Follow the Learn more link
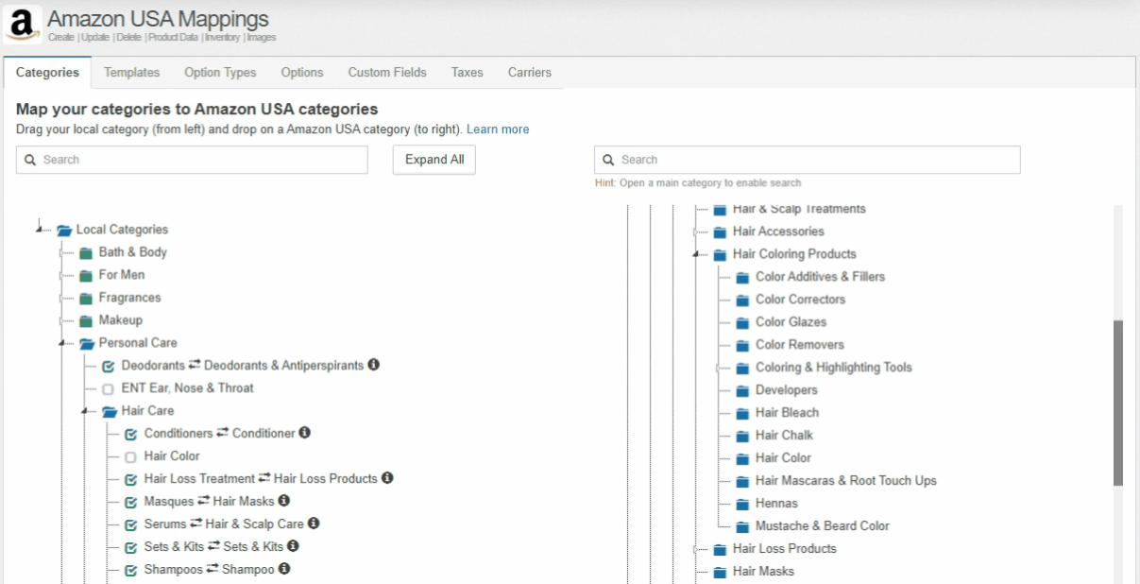 498,129
